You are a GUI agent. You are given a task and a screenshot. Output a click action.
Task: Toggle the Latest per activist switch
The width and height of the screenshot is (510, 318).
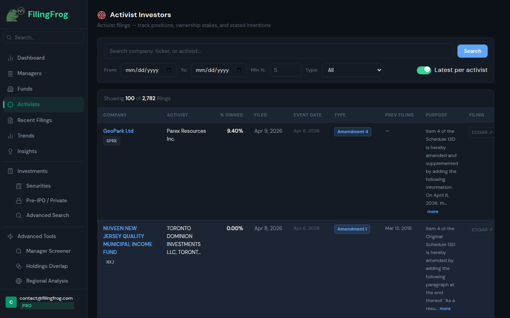(424, 70)
